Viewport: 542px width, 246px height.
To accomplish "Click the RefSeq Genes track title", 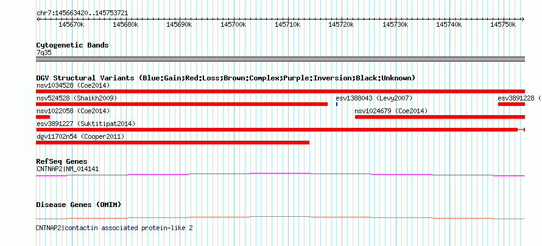I will (62, 162).
